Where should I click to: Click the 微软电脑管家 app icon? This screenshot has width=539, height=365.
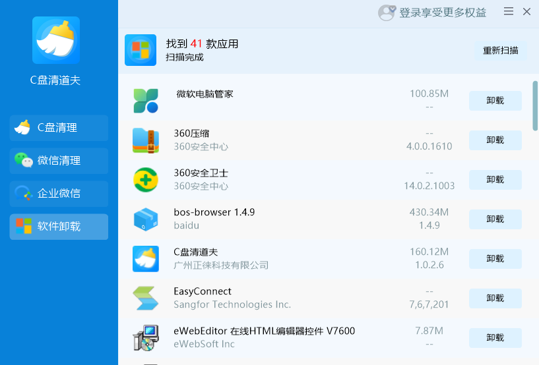pos(146,101)
